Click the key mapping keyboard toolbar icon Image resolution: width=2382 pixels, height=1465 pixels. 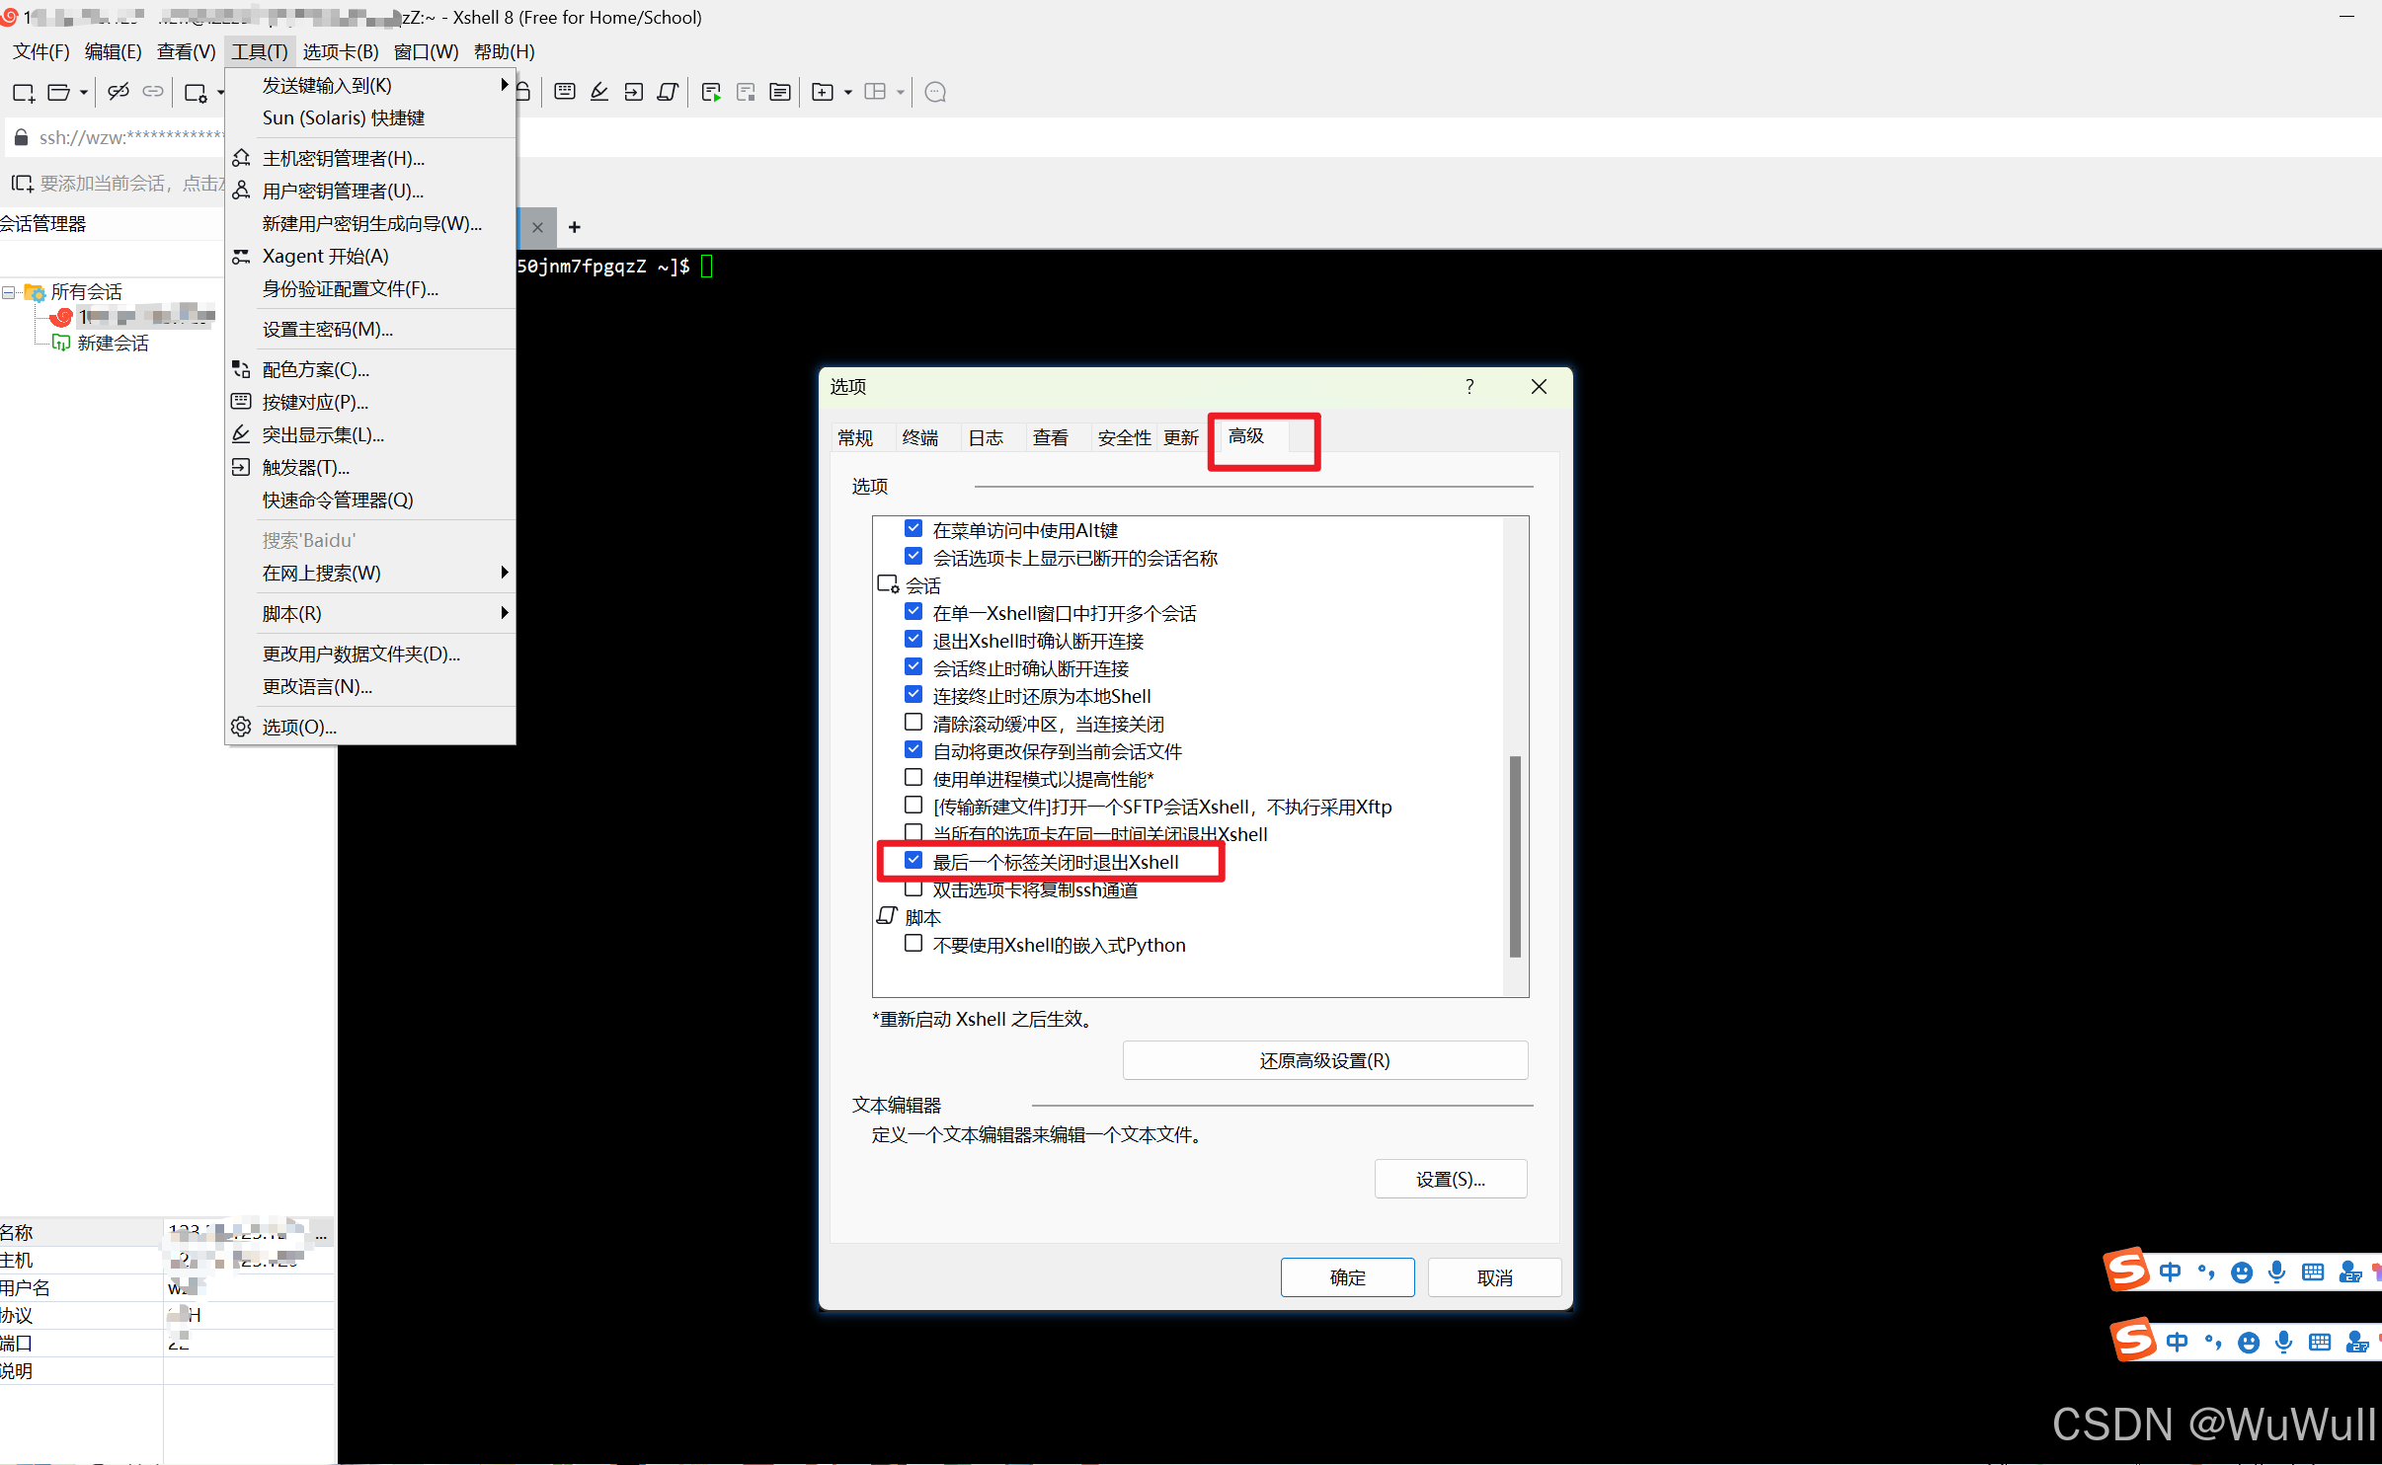(565, 93)
